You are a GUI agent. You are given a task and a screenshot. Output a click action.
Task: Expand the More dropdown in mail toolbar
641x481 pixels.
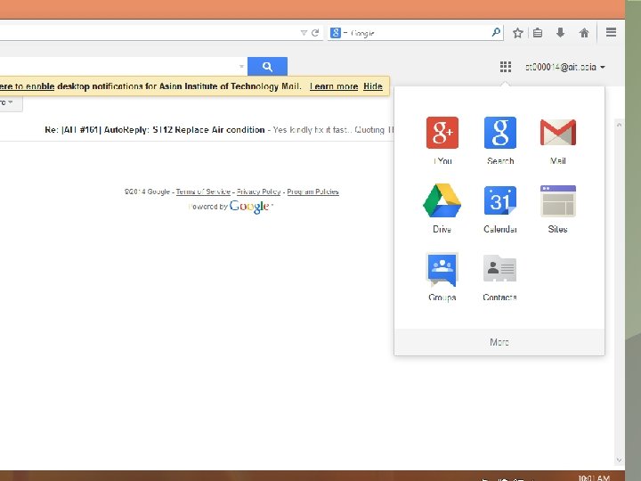pos(9,102)
